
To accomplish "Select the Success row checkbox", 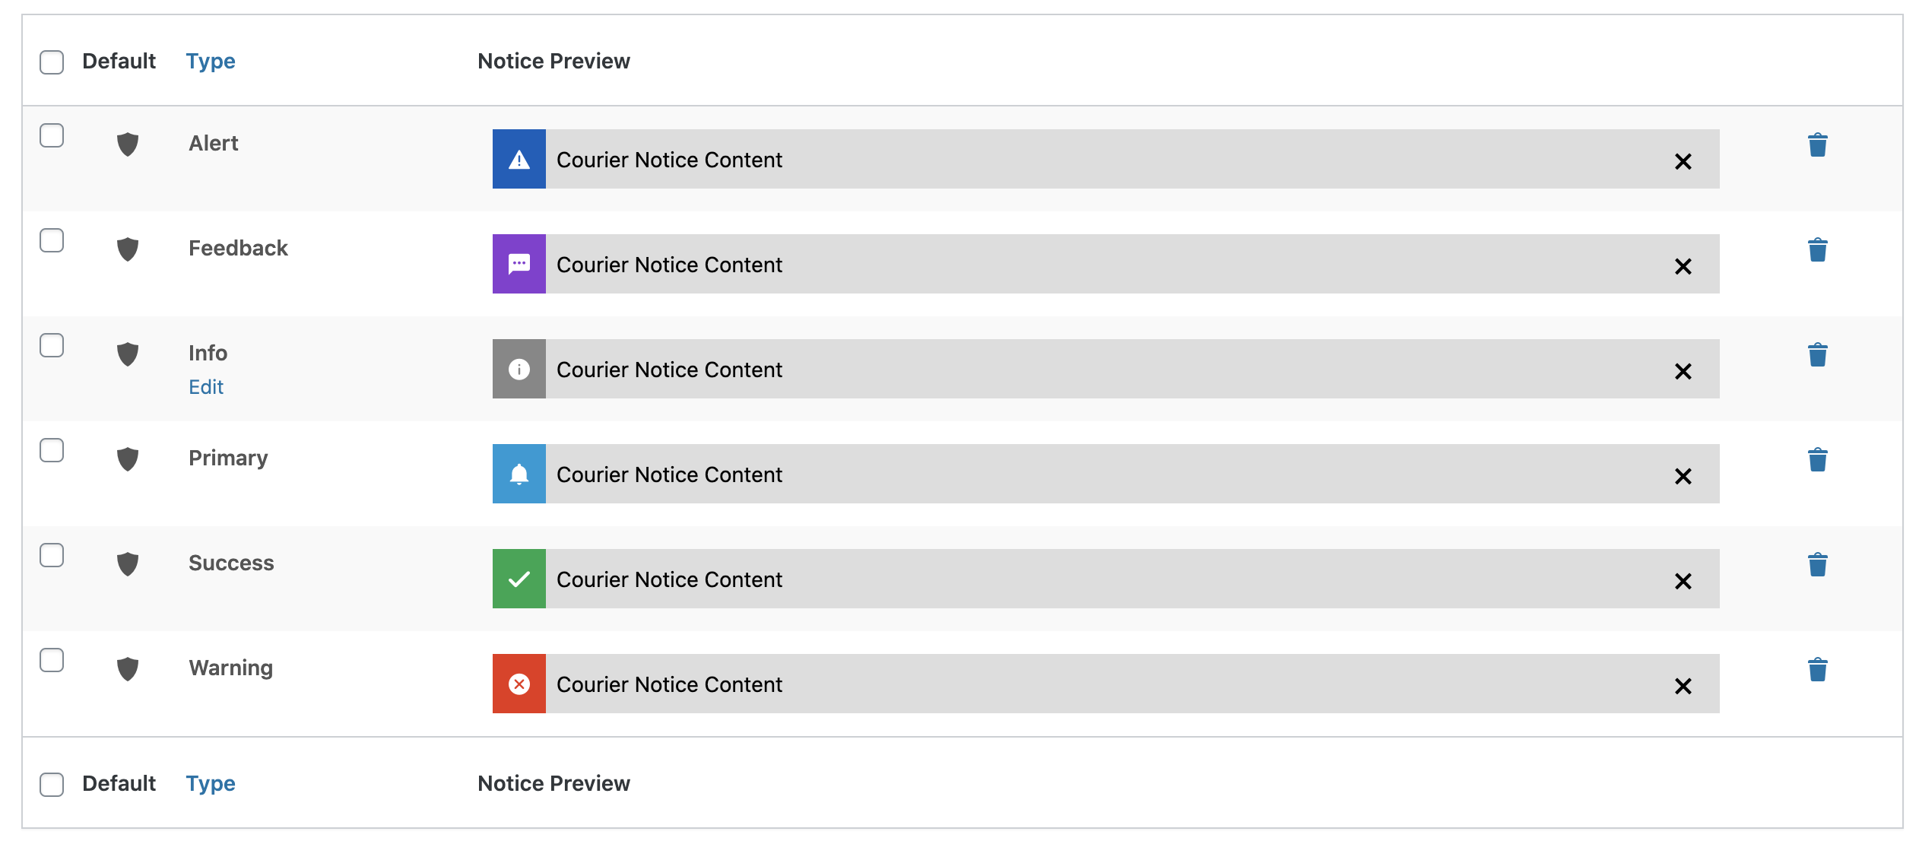I will (x=52, y=555).
